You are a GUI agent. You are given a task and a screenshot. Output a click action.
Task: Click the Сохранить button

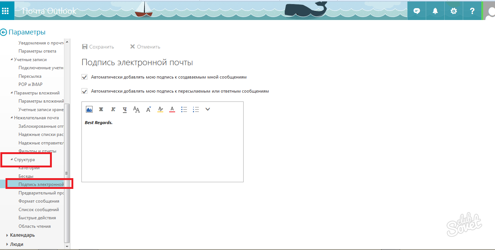click(98, 47)
